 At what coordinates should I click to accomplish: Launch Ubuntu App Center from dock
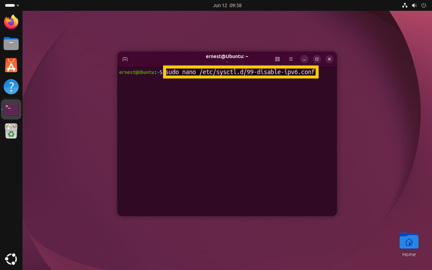pos(11,65)
